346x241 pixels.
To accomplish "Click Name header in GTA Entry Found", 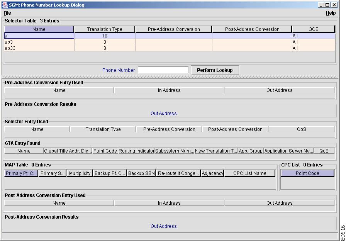I will tap(24, 151).
